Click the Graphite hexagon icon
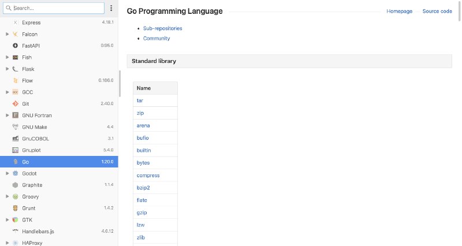Screen dimensions: 462x246 pos(16,185)
